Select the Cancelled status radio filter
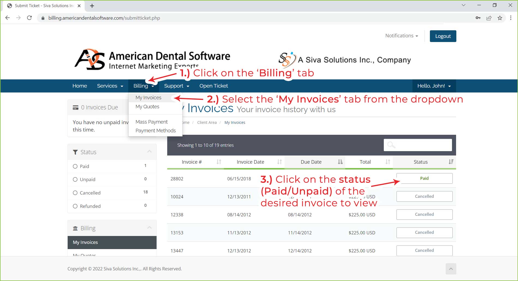Viewport: 518px width, 281px height. tap(75, 193)
